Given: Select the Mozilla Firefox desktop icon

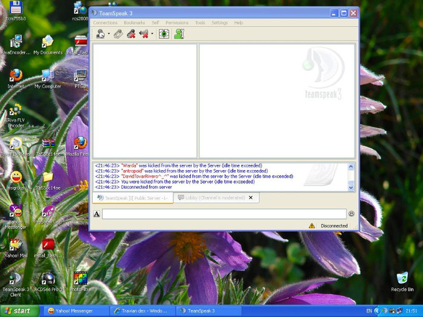Looking at the screenshot, I should (80, 146).
